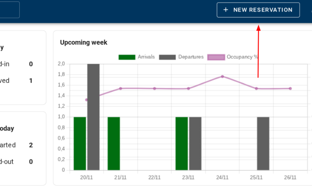Select the occupancy data point for 26/11

coord(290,89)
